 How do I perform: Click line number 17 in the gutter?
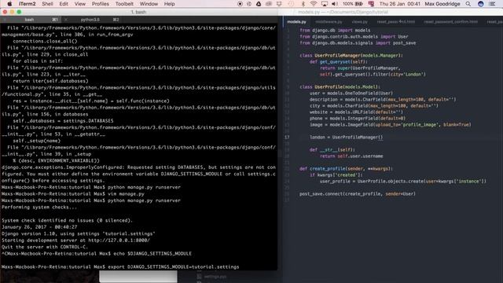287,138
